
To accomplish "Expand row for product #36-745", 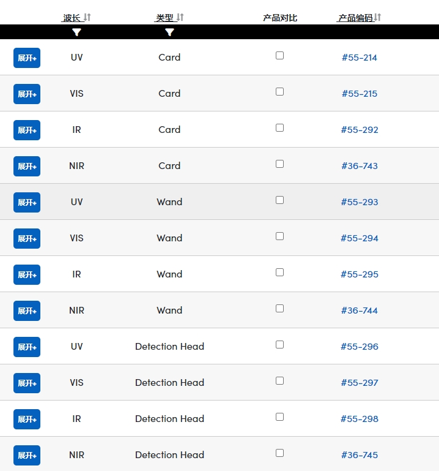I will pos(27,455).
